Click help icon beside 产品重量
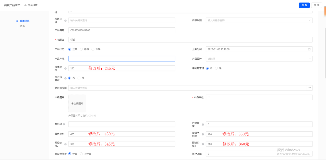This screenshot has width=326, height=160. pos(203,125)
